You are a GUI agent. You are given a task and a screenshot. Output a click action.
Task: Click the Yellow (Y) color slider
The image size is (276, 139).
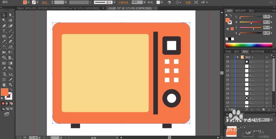(251, 28)
